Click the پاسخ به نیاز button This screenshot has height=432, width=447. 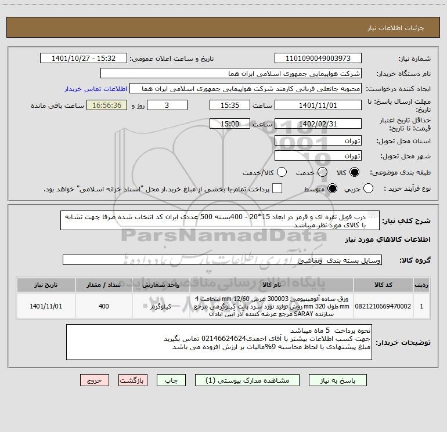[x=338, y=380]
